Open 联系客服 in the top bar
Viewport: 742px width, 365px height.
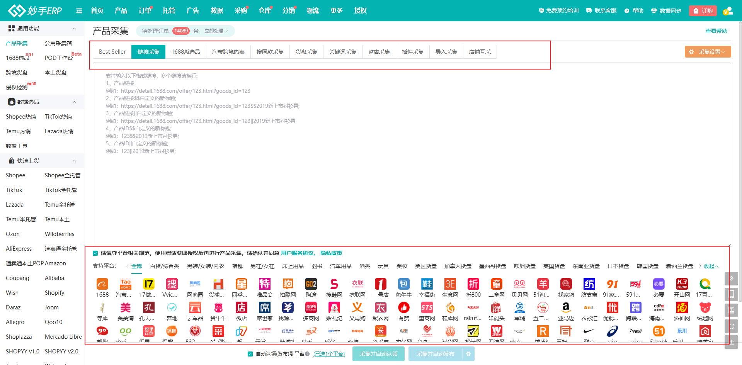tap(601, 11)
